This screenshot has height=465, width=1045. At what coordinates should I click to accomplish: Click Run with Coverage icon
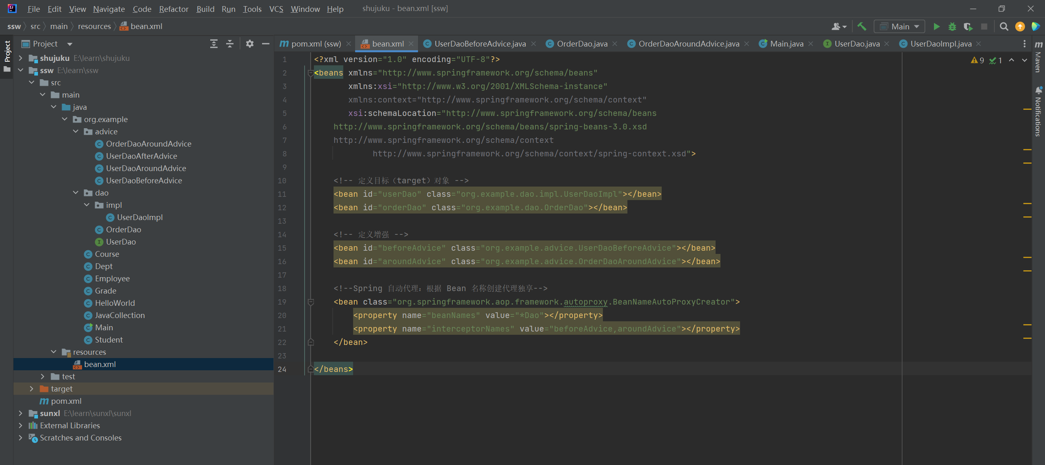968,27
